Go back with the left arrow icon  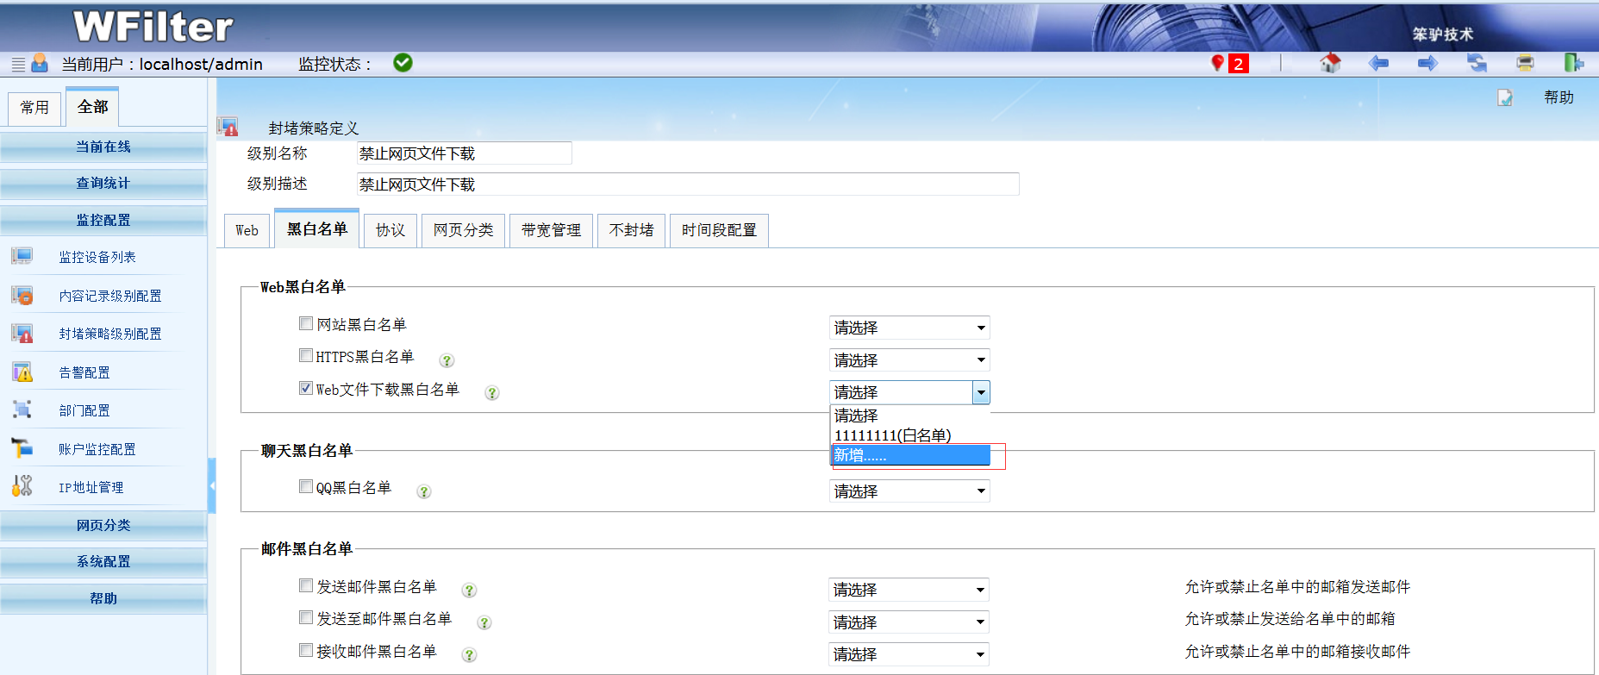tap(1378, 63)
